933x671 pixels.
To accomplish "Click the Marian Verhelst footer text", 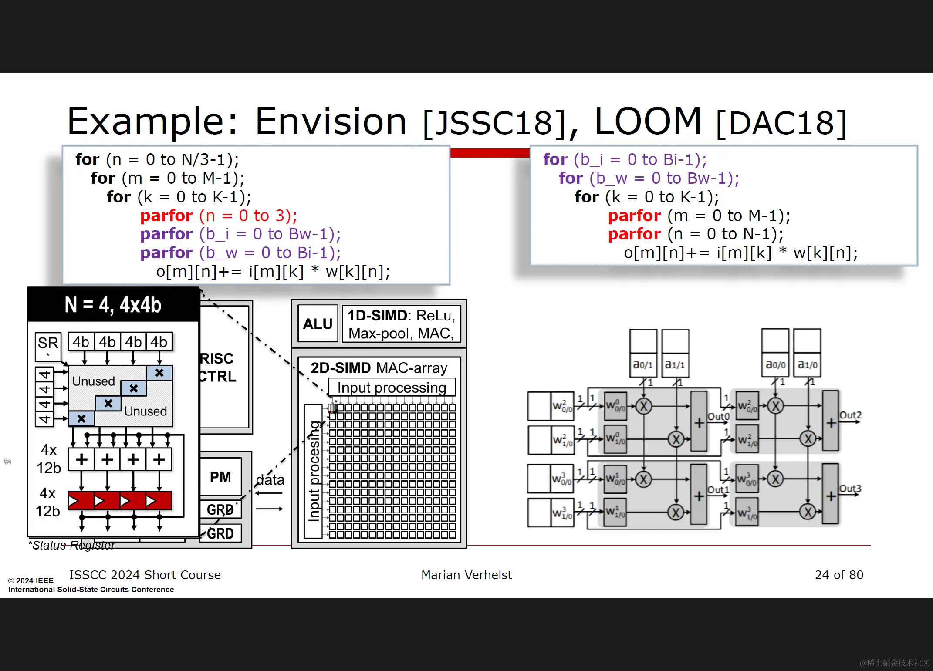I will (x=466, y=575).
